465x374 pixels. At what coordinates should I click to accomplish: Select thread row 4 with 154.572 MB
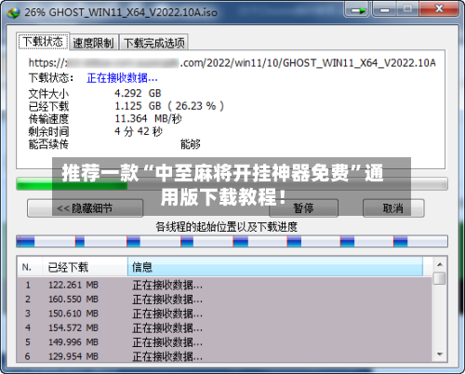click(x=224, y=327)
